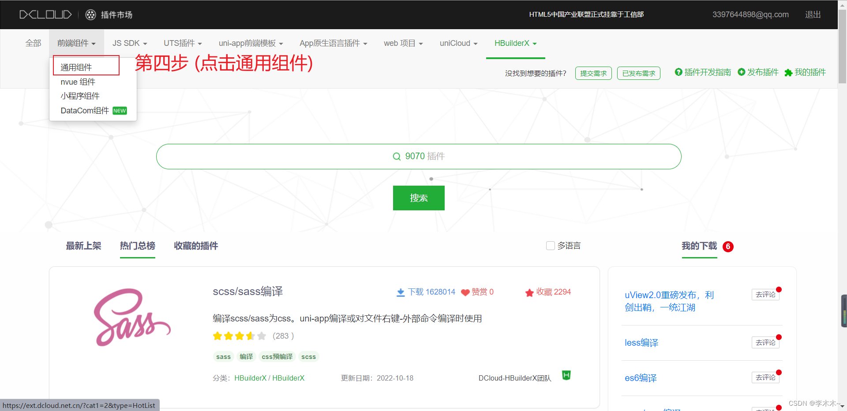Switch to 收藏的插件 tab
Screen dimensions: 847x411
coord(196,246)
